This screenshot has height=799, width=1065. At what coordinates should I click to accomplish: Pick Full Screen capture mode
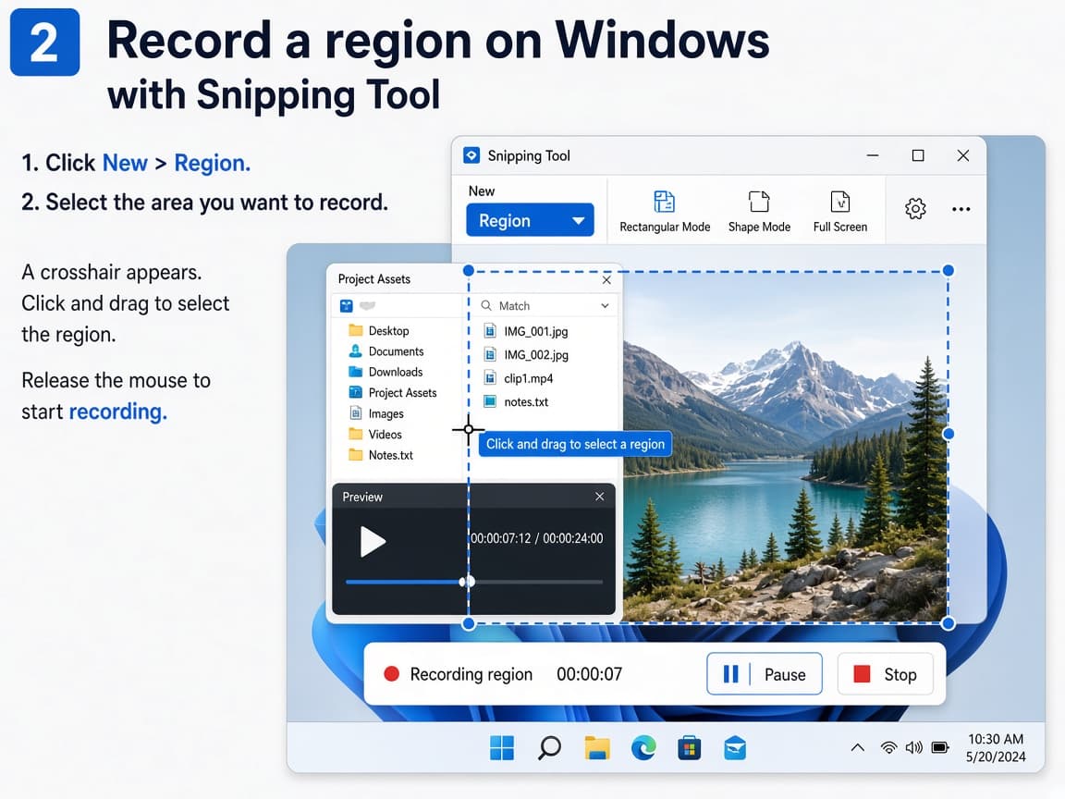pyautogui.click(x=840, y=211)
